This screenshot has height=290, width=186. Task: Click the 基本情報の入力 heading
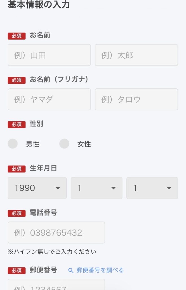pos(39,5)
